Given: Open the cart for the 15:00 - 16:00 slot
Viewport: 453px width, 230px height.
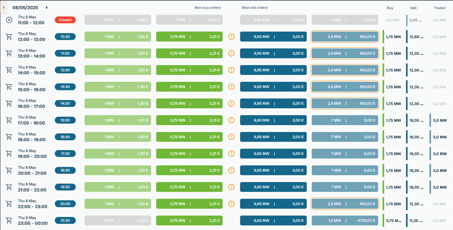Looking at the screenshot, I should tap(9, 87).
